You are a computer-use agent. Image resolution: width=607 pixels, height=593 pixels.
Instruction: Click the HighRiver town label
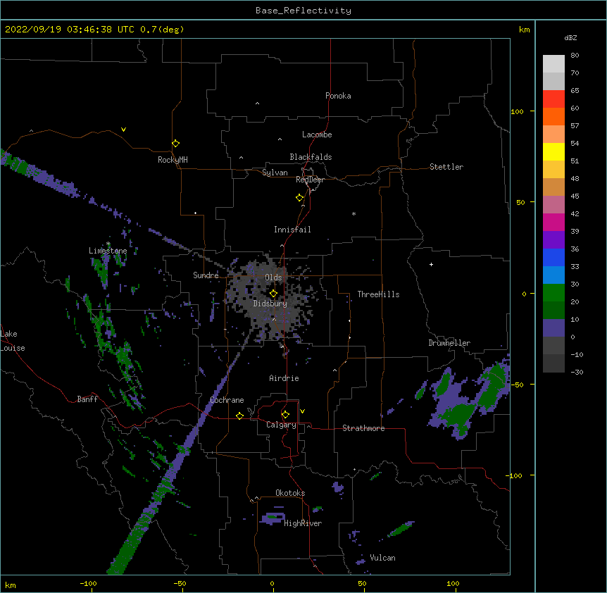coord(303,523)
